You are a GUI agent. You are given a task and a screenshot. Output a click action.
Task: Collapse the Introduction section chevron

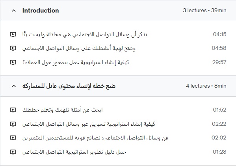(14, 11)
